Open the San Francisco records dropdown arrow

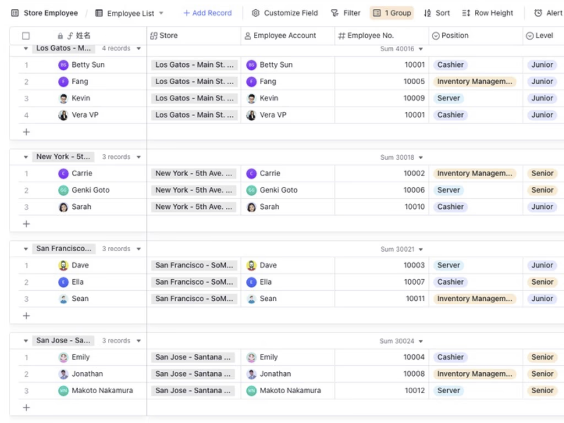click(x=139, y=249)
